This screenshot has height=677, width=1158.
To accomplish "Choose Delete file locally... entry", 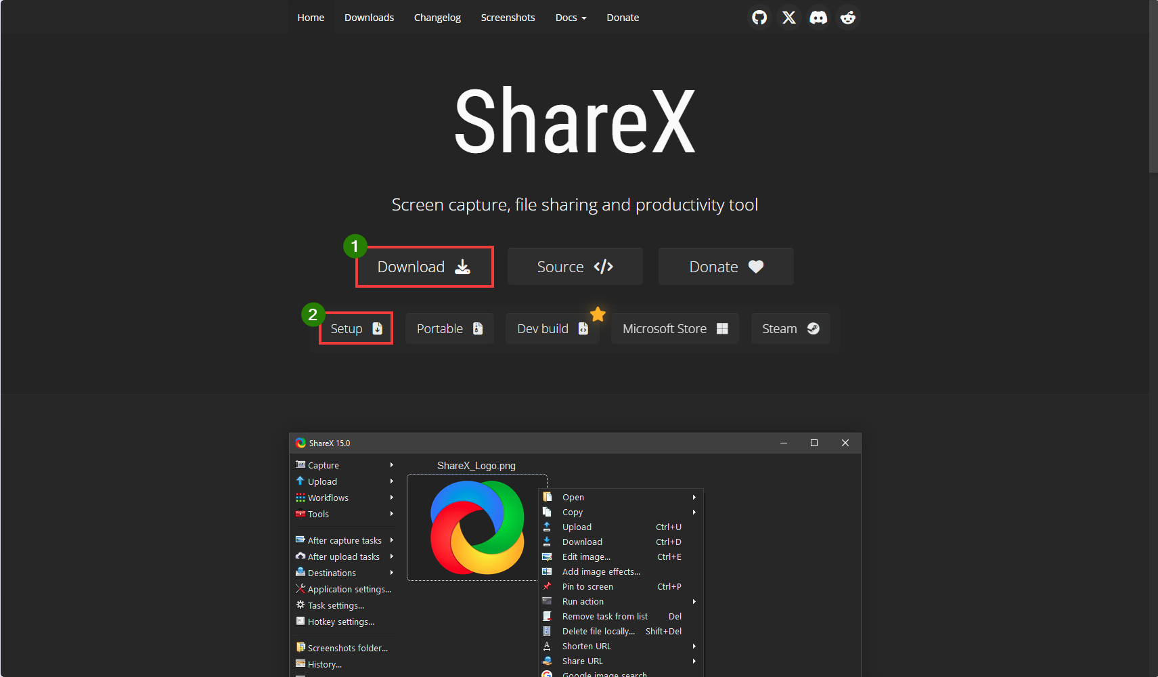I will pos(621,631).
